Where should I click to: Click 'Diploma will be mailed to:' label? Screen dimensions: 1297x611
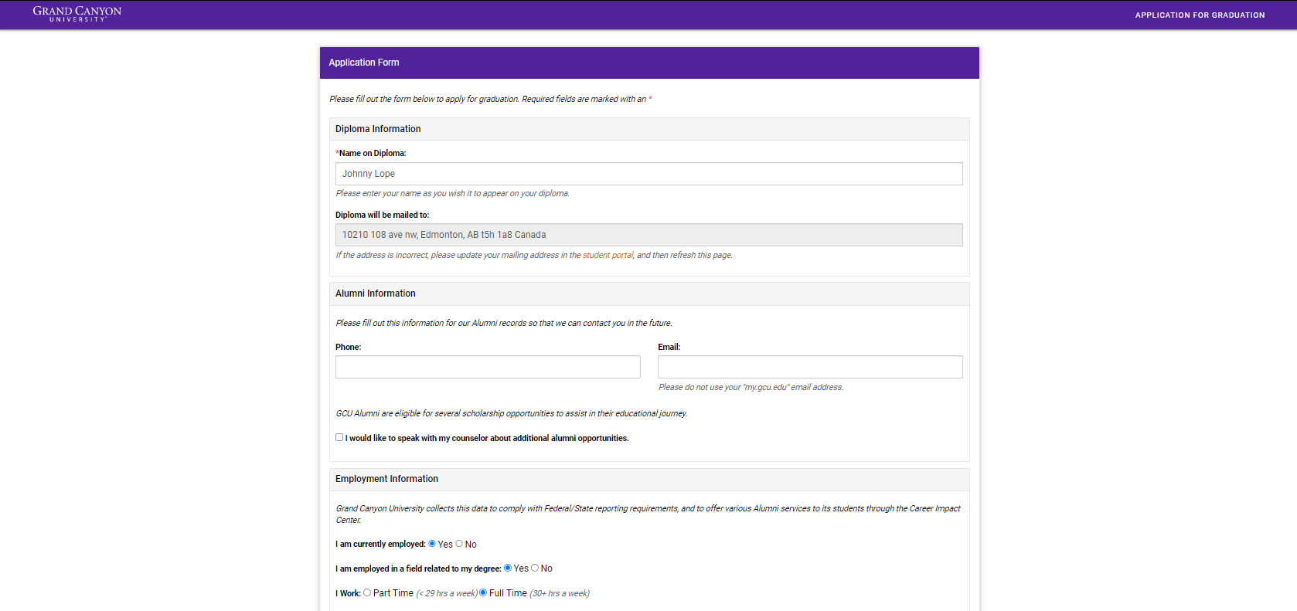pyautogui.click(x=383, y=215)
